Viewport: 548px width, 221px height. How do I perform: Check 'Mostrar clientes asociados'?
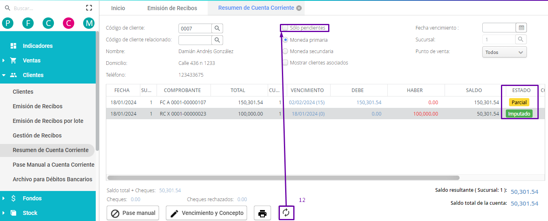click(x=286, y=62)
